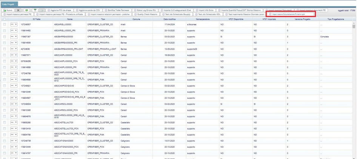This screenshot has width=357, height=159.
Task: Toggle the select-all header checkbox
Action: pyautogui.click(x=5, y=19)
